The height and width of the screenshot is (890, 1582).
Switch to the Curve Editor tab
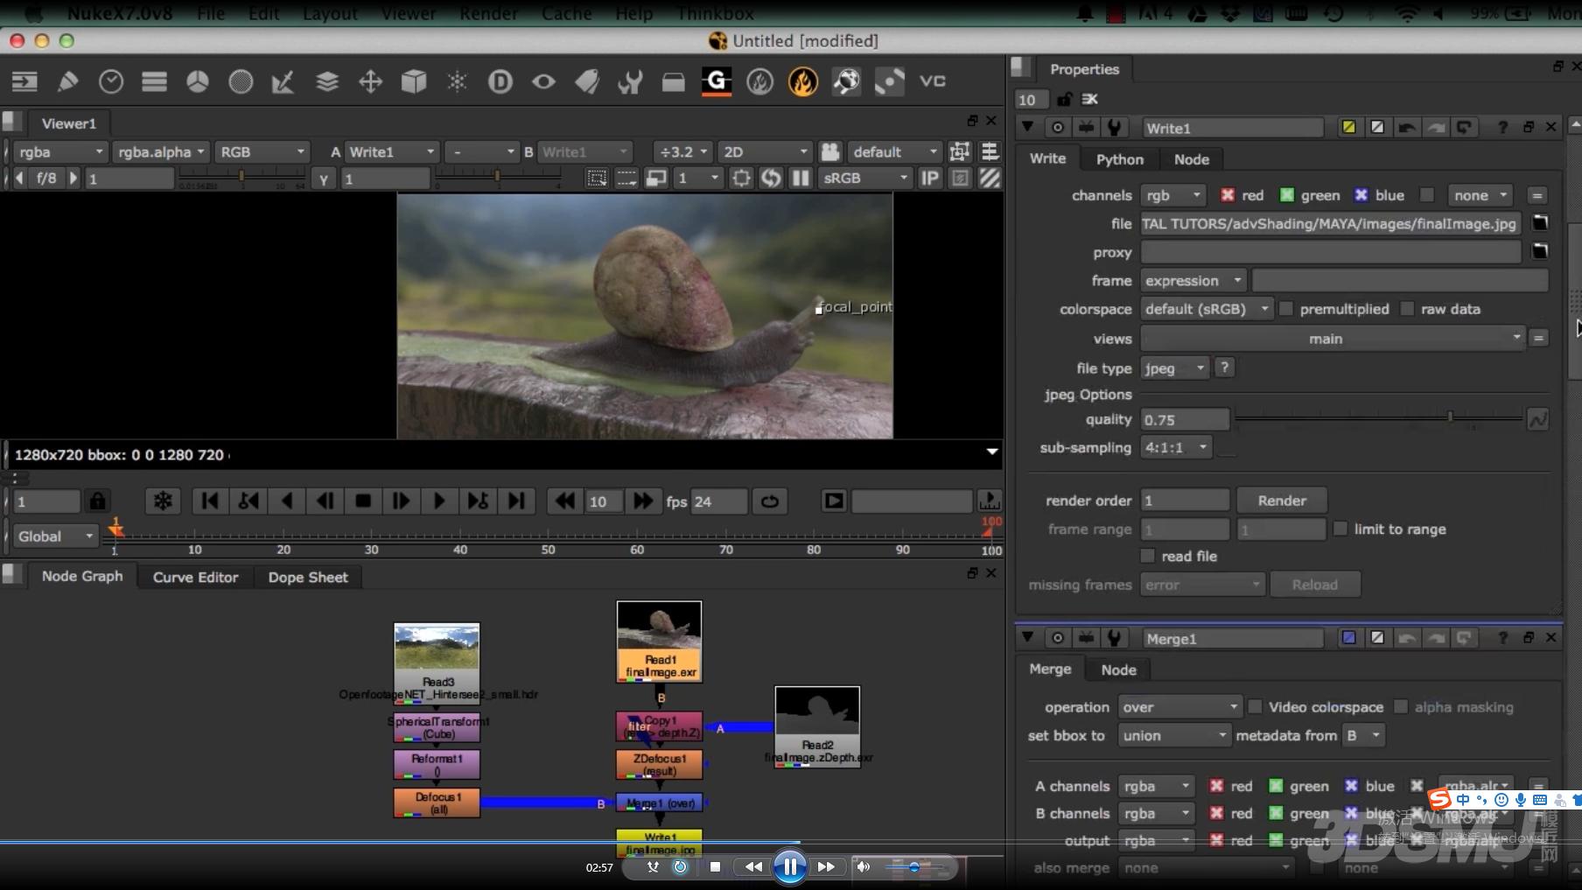[195, 577]
